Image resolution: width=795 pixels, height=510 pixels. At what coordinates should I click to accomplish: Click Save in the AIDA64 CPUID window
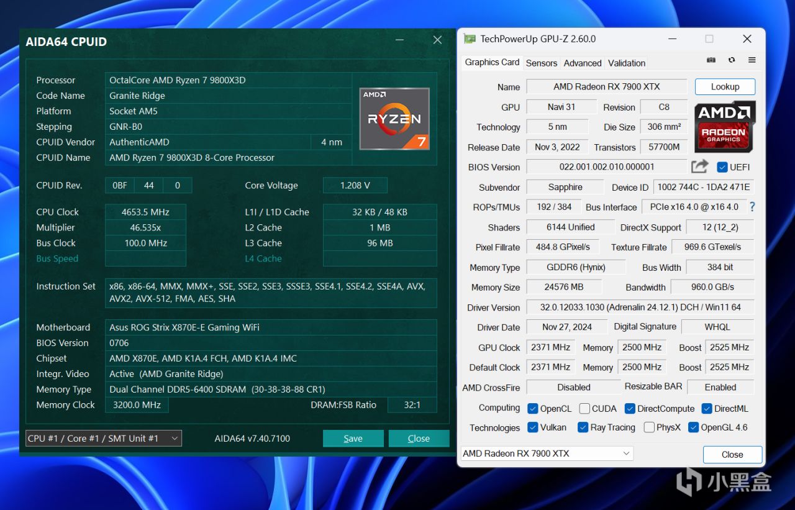(353, 438)
